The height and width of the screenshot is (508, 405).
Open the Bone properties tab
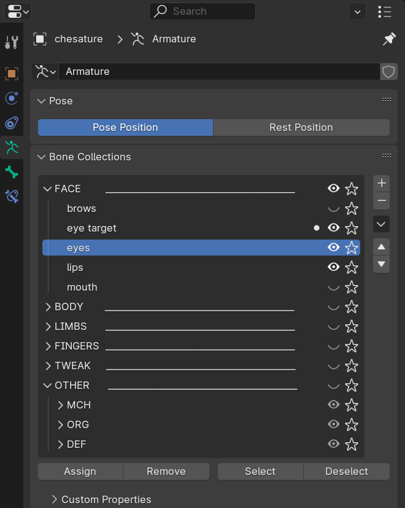(x=12, y=172)
